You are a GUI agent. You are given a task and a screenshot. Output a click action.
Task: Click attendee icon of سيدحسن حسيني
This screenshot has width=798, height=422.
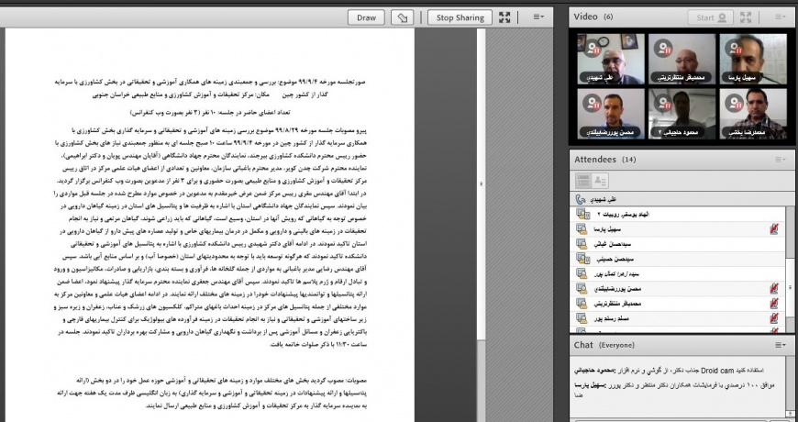pos(582,259)
